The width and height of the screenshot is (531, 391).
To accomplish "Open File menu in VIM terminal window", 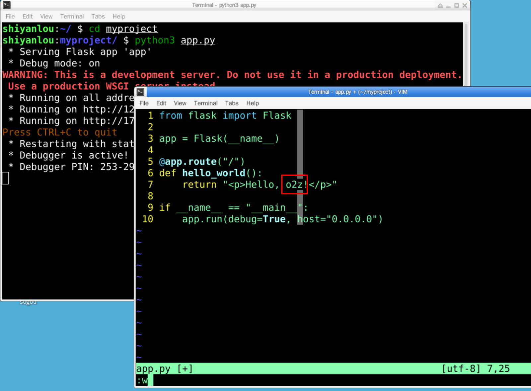I will tap(144, 103).
